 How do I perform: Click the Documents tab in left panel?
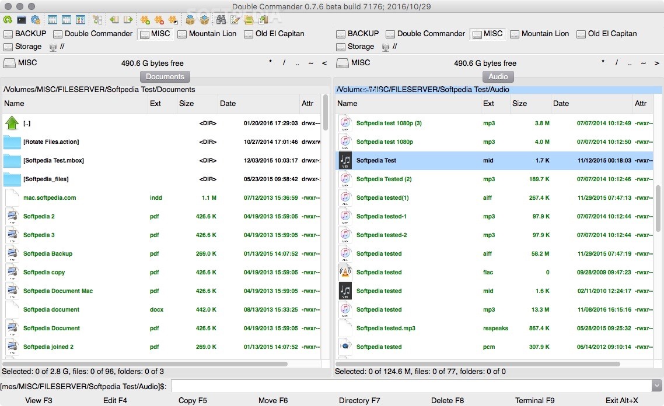pos(165,76)
